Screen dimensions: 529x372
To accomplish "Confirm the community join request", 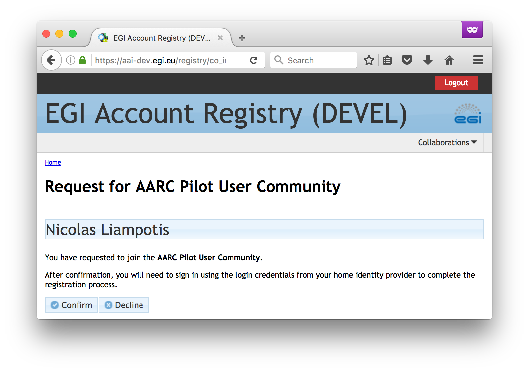I will pyautogui.click(x=71, y=305).
